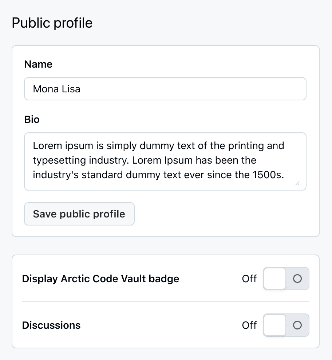Click the Public profile page heading
This screenshot has width=332, height=360.
52,23
